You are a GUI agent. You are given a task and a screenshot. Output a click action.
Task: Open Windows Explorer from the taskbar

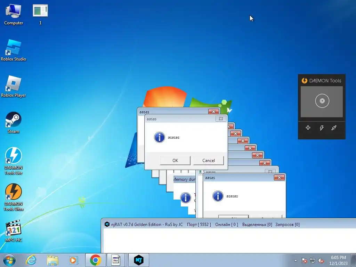[52, 260]
